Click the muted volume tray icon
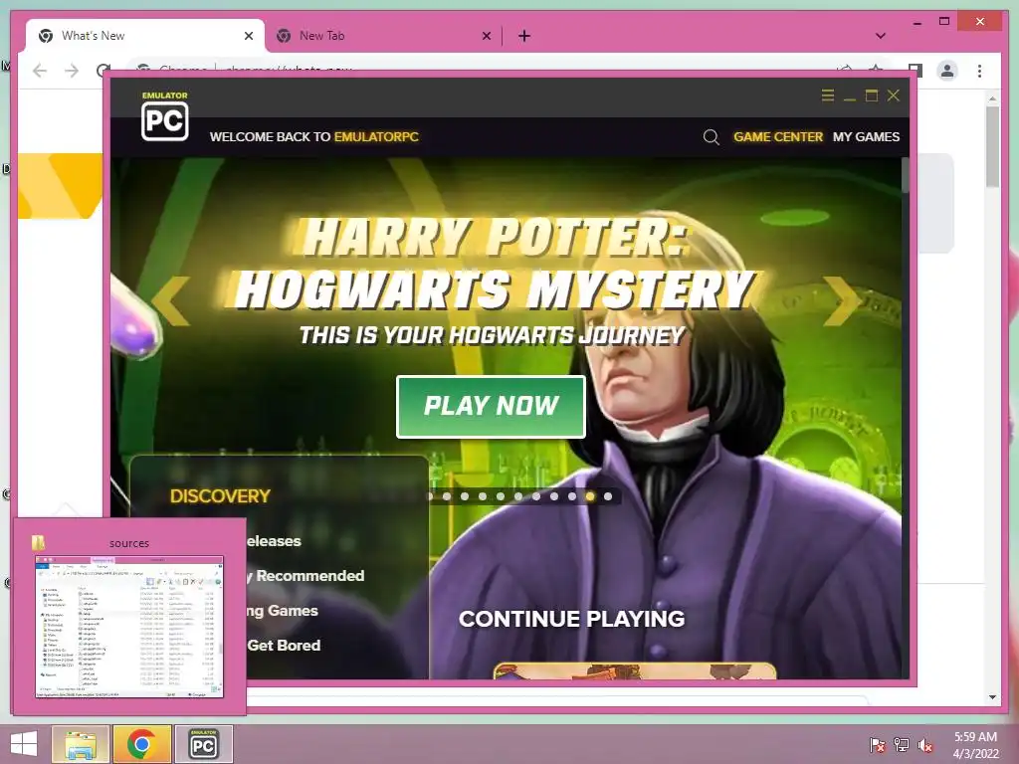The width and height of the screenshot is (1019, 764). click(x=925, y=744)
